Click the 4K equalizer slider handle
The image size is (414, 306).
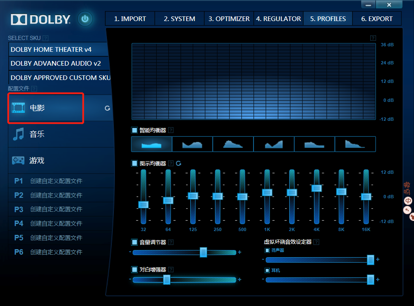pos(317,188)
